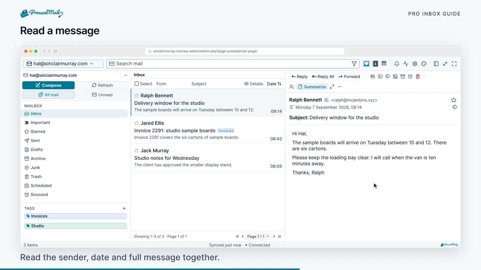Sort messages by Date
Viewport: 481px width, 270px height.
coord(274,84)
